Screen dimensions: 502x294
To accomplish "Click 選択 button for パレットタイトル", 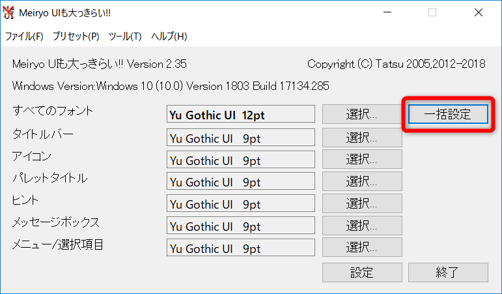I will pos(362,181).
